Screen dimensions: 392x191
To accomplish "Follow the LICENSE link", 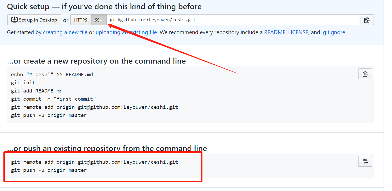I will 298,33.
